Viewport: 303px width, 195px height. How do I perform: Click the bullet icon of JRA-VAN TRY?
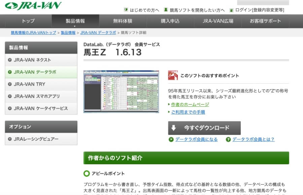click(x=10, y=84)
